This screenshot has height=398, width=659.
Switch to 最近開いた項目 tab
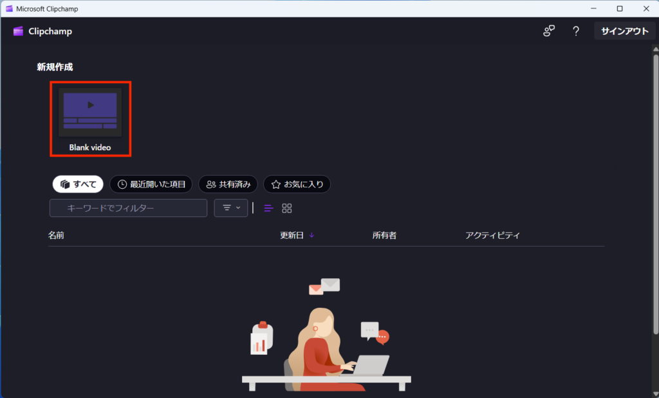tap(151, 184)
